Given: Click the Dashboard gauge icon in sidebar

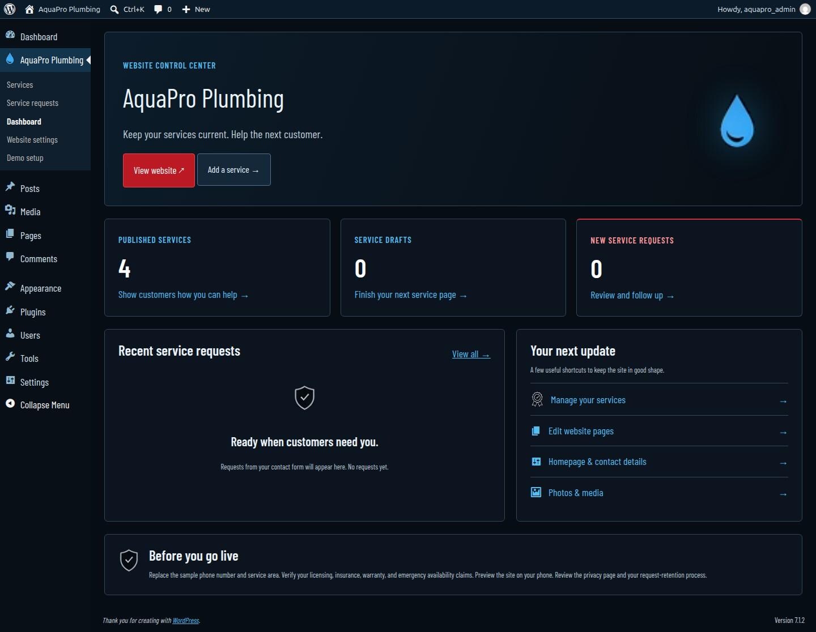Looking at the screenshot, I should point(10,36).
